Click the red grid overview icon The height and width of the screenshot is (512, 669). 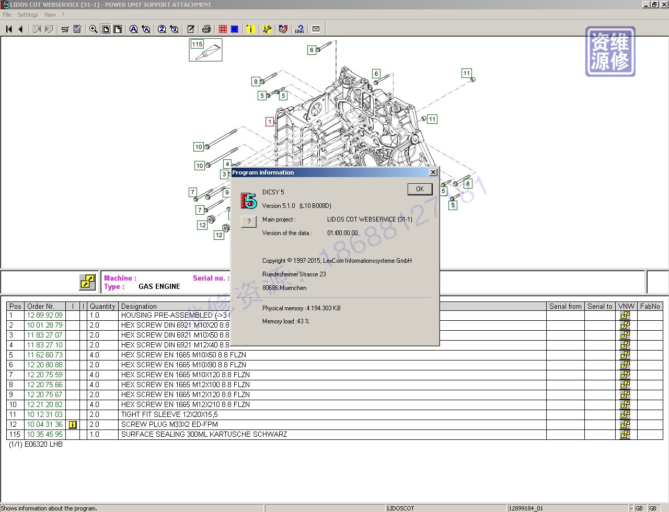(x=223, y=29)
